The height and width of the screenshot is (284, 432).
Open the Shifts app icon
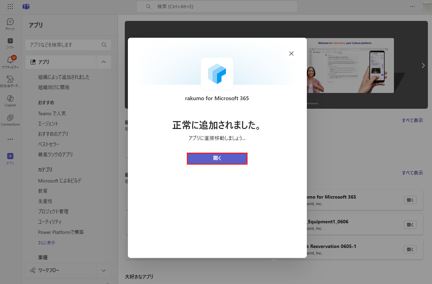point(10,43)
